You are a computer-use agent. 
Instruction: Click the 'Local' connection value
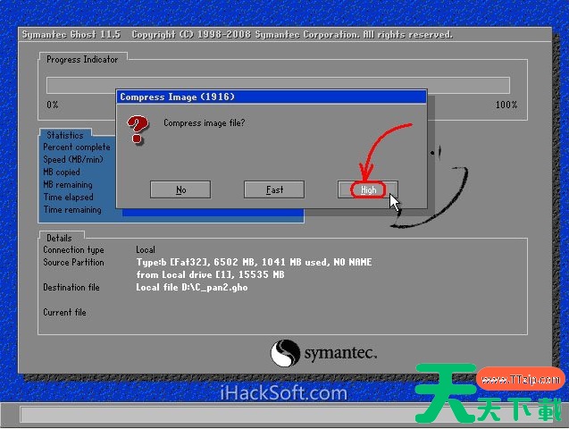tap(146, 249)
